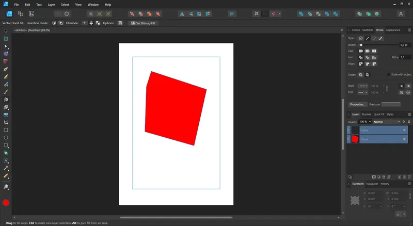413x226 pixels.
Task: Click the boolean Add operation icon
Action: [301, 14]
